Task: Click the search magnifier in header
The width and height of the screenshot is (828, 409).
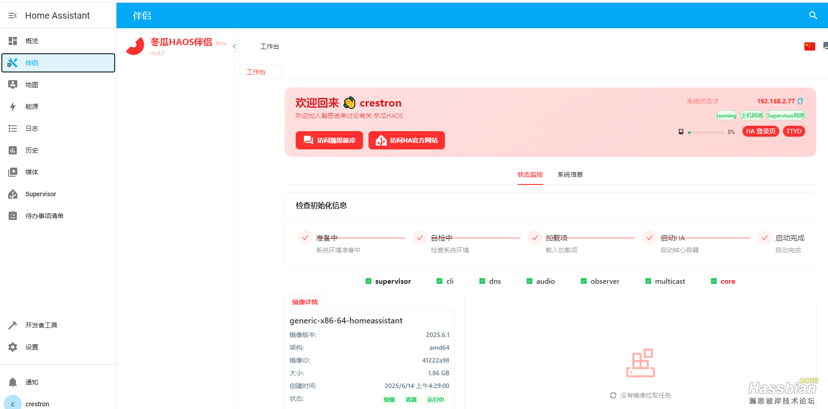Action: [813, 15]
